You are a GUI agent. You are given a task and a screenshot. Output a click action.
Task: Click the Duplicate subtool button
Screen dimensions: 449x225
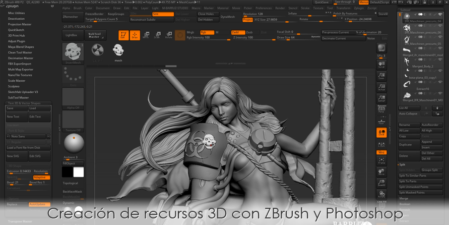point(409,145)
